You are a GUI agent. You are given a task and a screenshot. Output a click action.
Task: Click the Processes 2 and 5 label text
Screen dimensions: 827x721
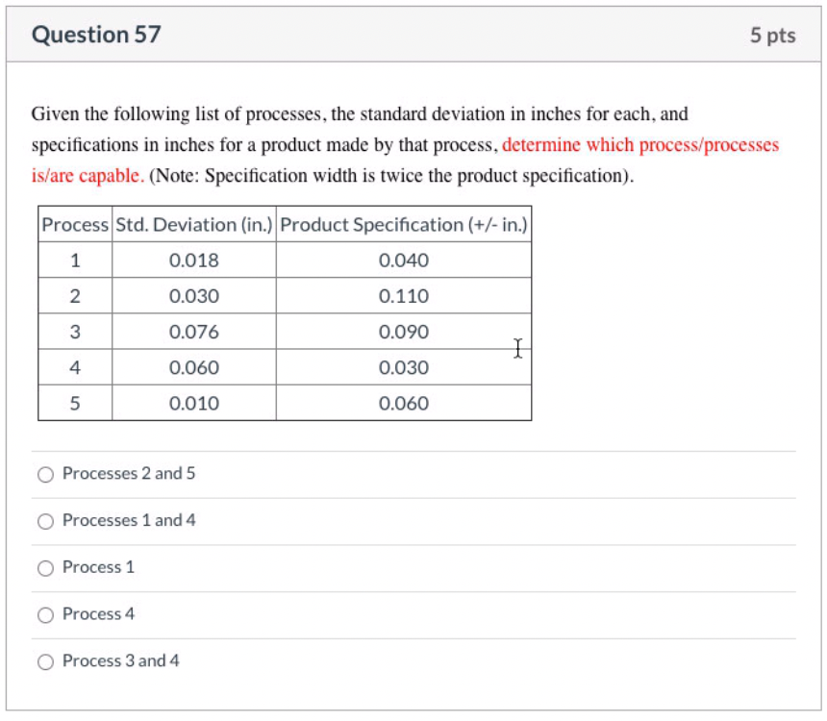pyautogui.click(x=118, y=473)
